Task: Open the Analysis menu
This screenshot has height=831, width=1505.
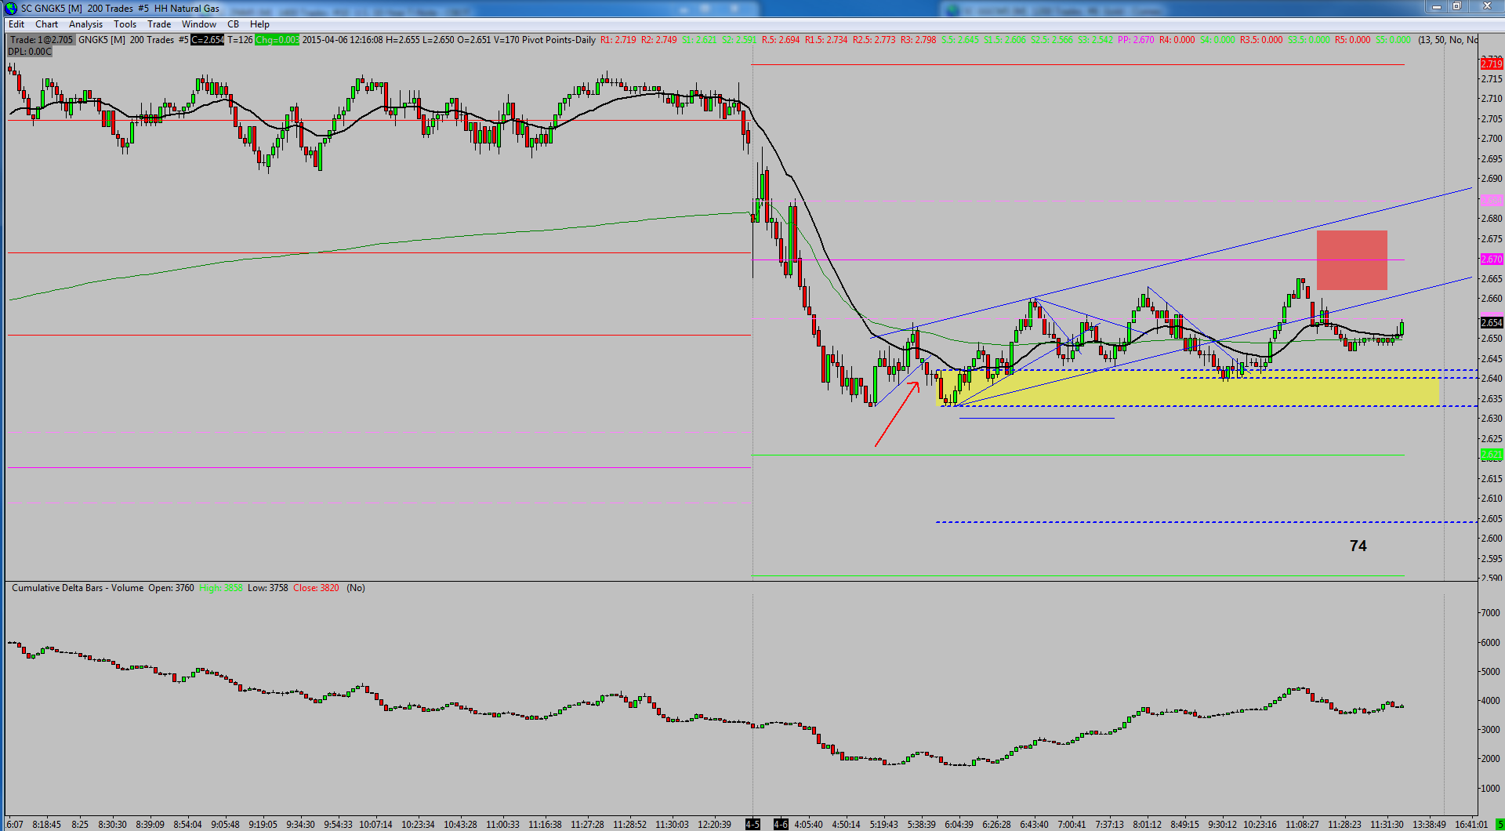Action: point(85,24)
